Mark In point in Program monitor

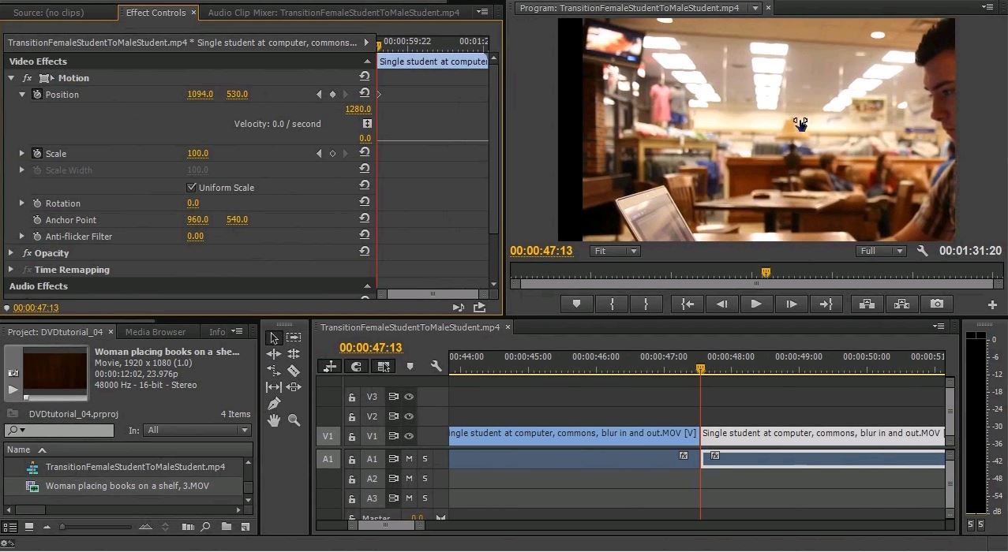(612, 304)
